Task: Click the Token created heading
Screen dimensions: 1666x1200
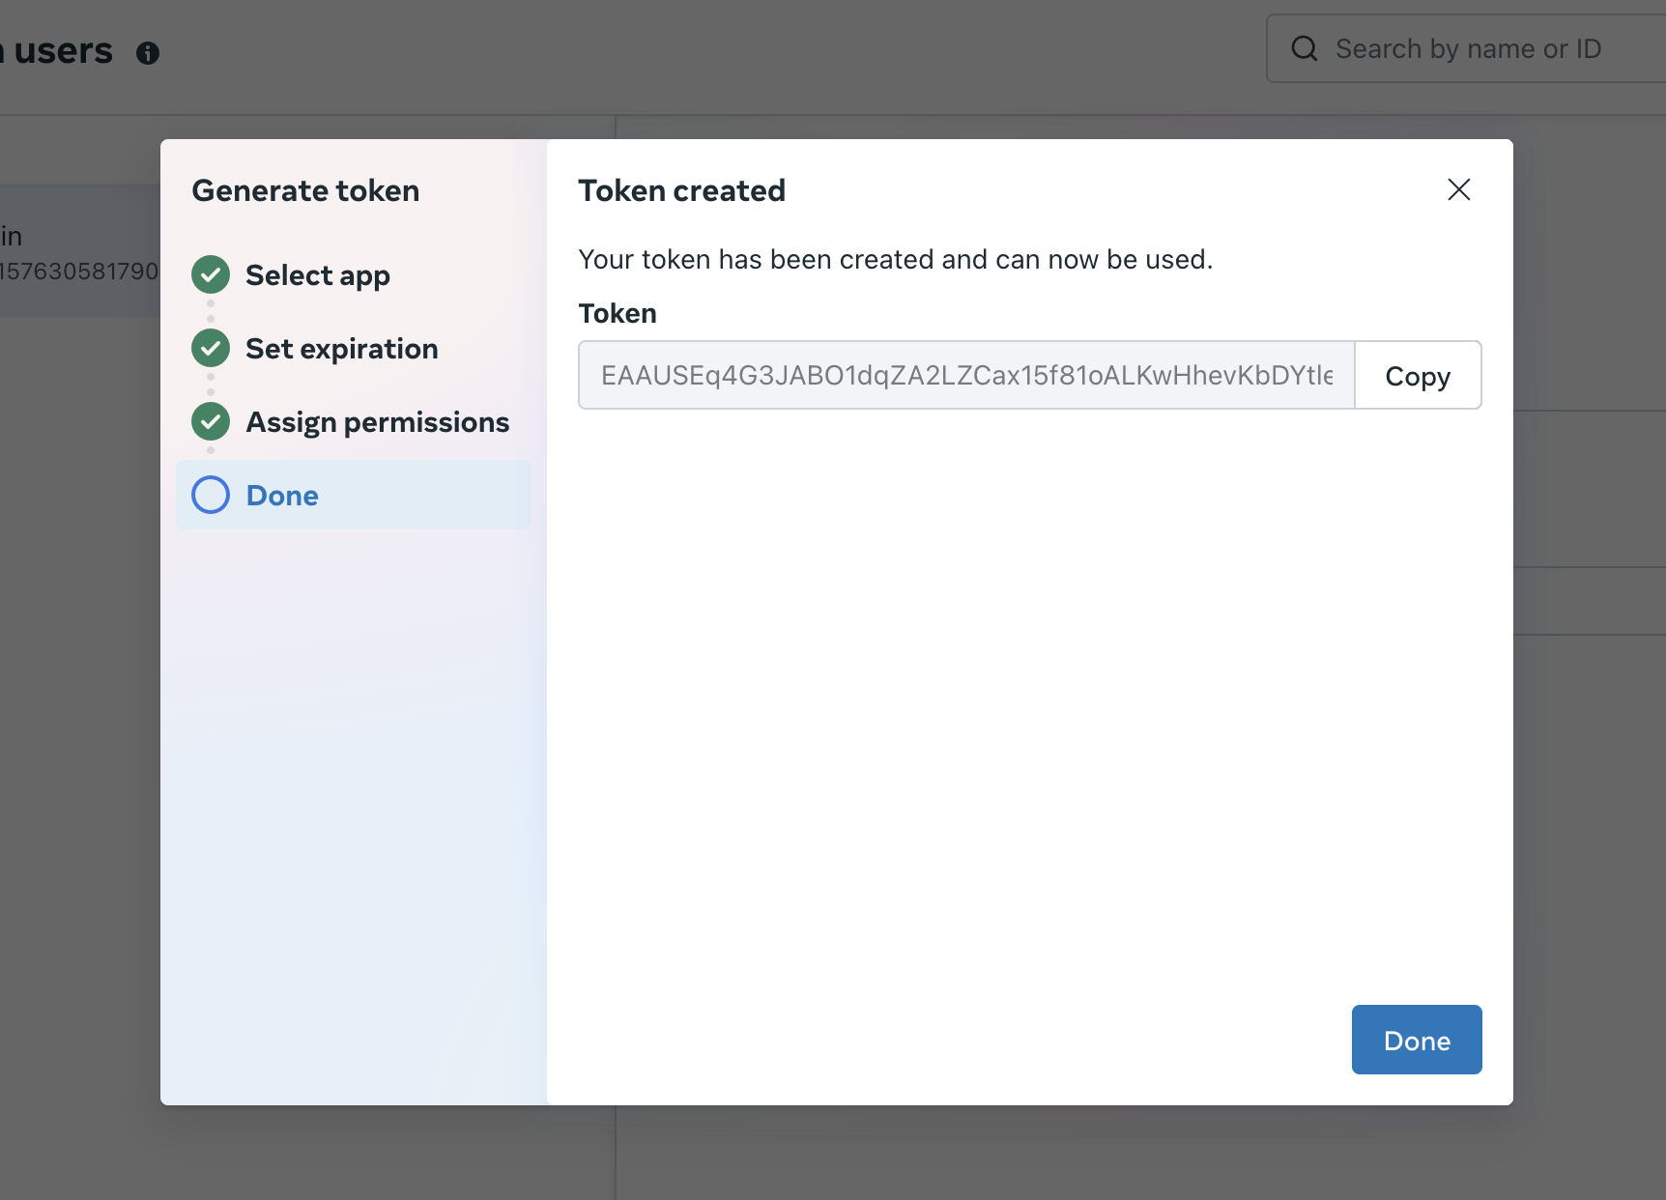Action: click(x=682, y=190)
